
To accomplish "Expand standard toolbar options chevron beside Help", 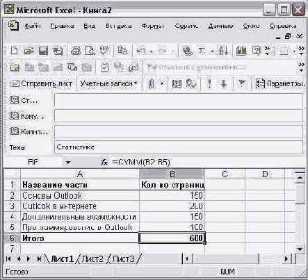I will [x=267, y=51].
